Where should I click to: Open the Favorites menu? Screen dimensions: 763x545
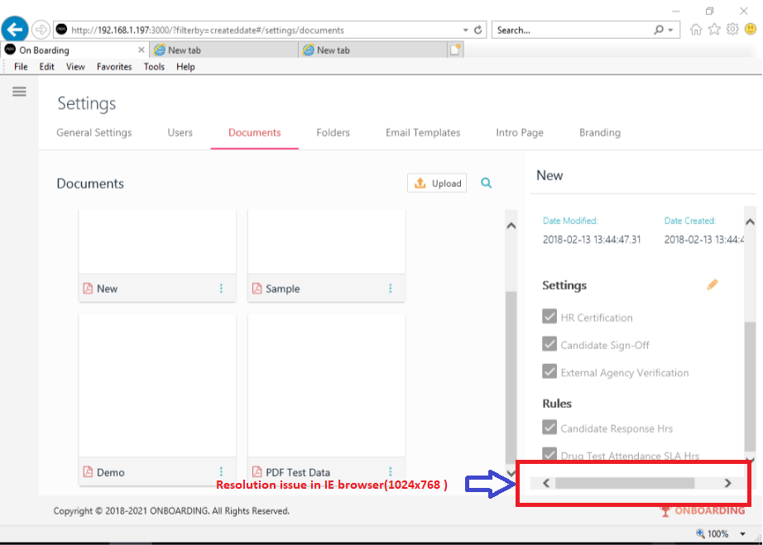(x=114, y=67)
